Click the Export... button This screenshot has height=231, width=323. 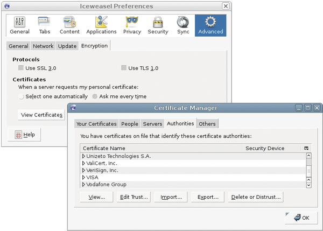pyautogui.click(x=208, y=197)
